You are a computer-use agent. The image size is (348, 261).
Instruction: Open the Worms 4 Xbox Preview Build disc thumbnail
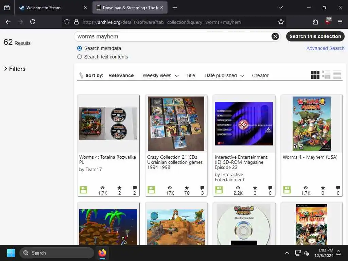click(x=244, y=224)
